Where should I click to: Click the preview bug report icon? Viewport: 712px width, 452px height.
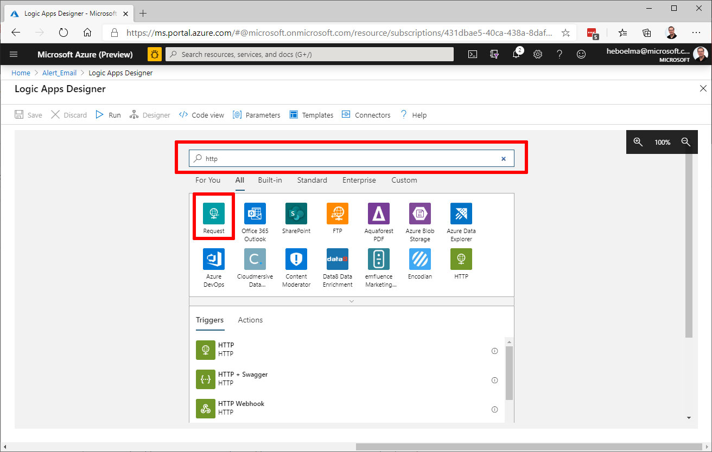[155, 54]
